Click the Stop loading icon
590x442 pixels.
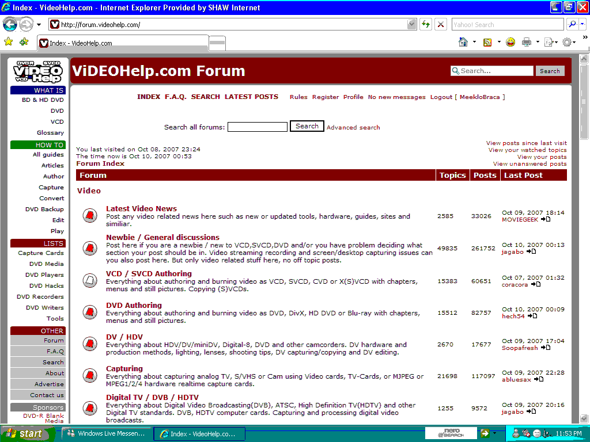pos(441,24)
